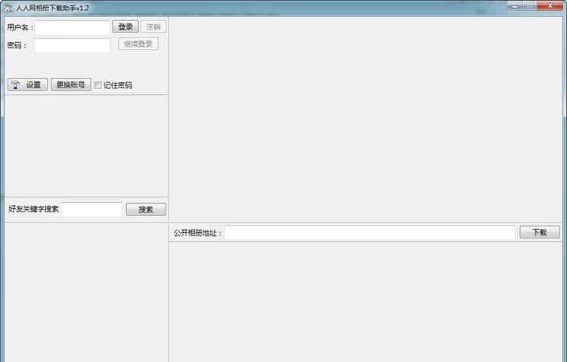Image resolution: width=567 pixels, height=362 pixels.
Task: Click the app icon in title bar
Action: point(8,8)
